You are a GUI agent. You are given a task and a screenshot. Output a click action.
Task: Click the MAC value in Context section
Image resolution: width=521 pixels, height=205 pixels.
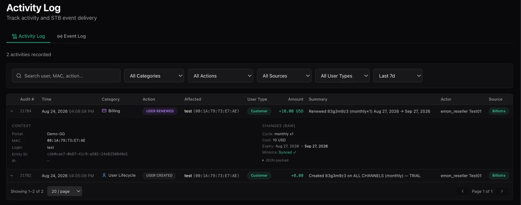coord(66,140)
